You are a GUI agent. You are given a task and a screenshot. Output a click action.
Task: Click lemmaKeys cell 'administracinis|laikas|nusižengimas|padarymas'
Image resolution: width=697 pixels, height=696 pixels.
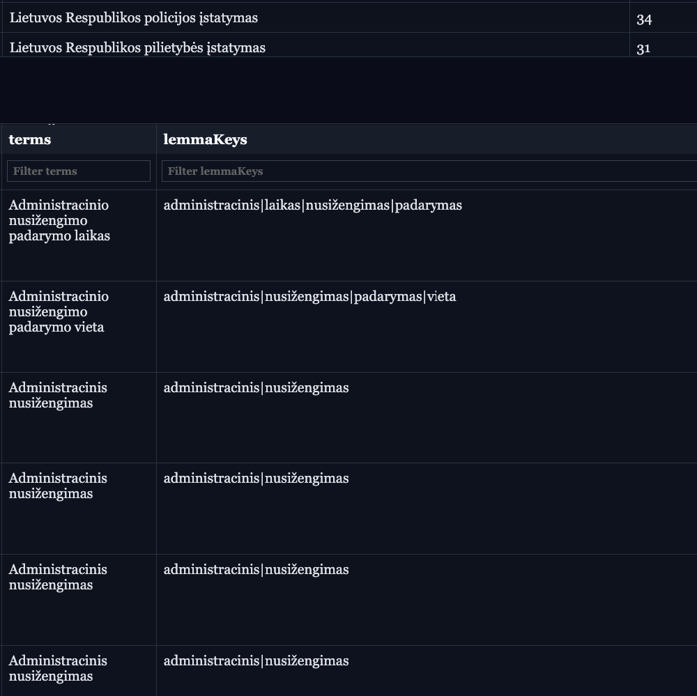point(312,206)
